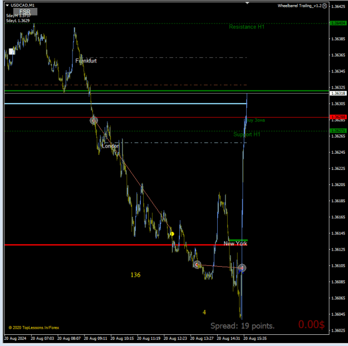Click the Spread: 19 points text
348x346 pixels.
243,326
